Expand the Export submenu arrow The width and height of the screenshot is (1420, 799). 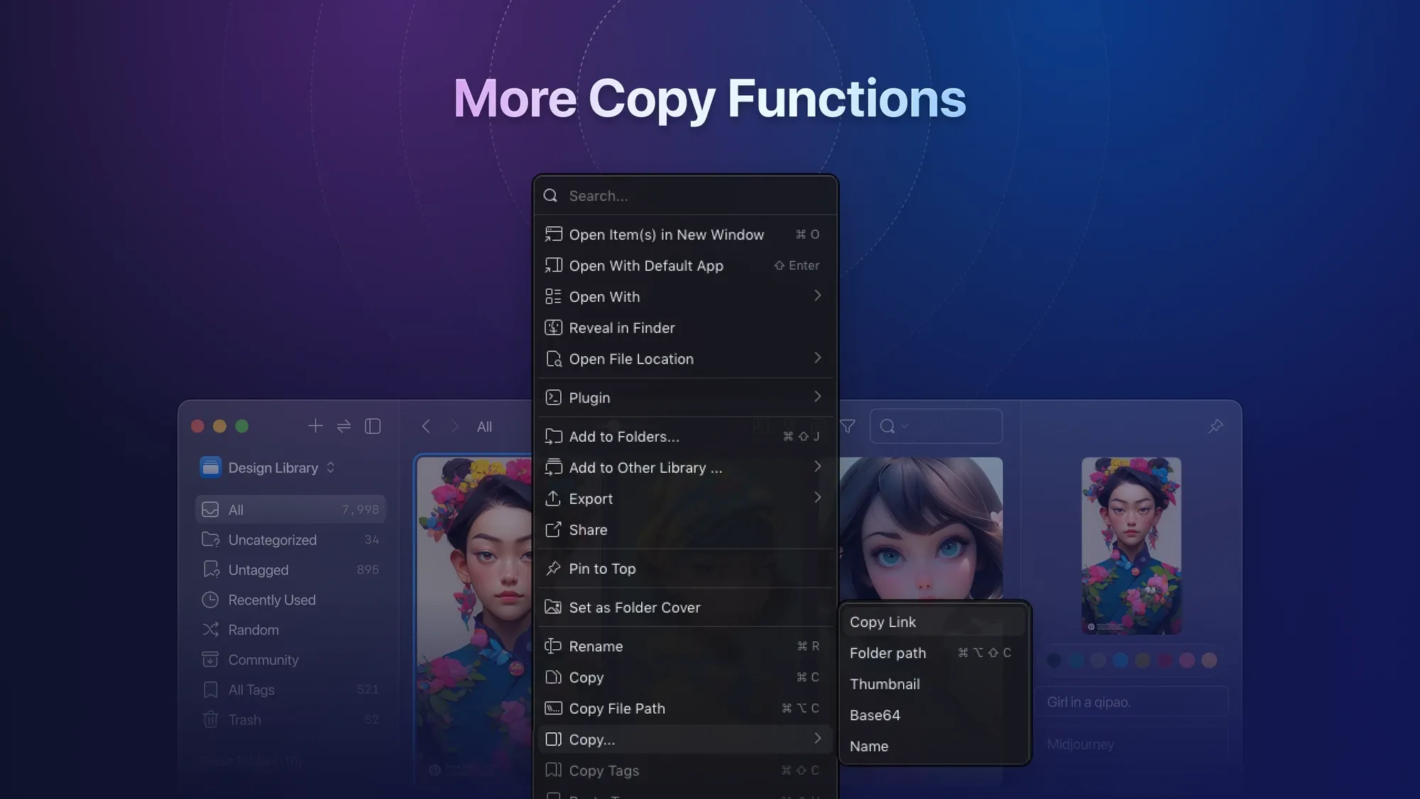[x=817, y=498]
